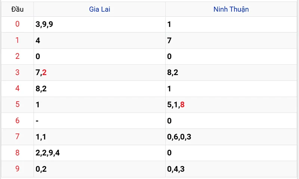Open the Gia Lai column header link
This screenshot has height=179, width=299.
click(99, 9)
